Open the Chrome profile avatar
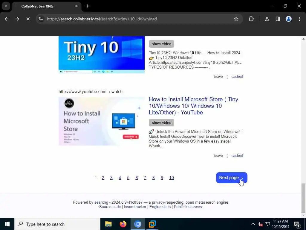The image size is (306, 230). pyautogui.click(x=289, y=19)
